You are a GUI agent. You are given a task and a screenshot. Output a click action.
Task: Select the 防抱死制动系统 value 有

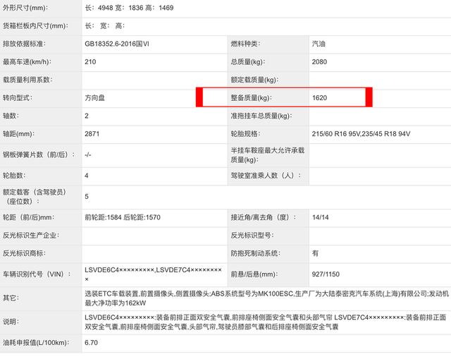pos(315,253)
